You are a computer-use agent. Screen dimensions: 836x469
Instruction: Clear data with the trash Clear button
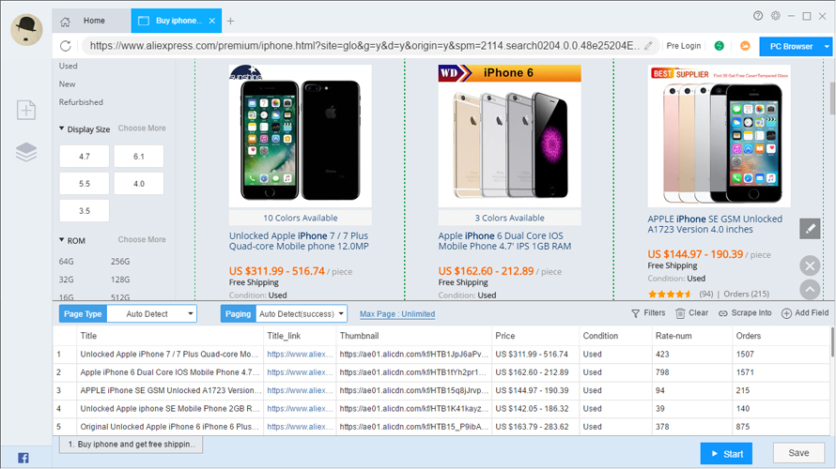[691, 313]
